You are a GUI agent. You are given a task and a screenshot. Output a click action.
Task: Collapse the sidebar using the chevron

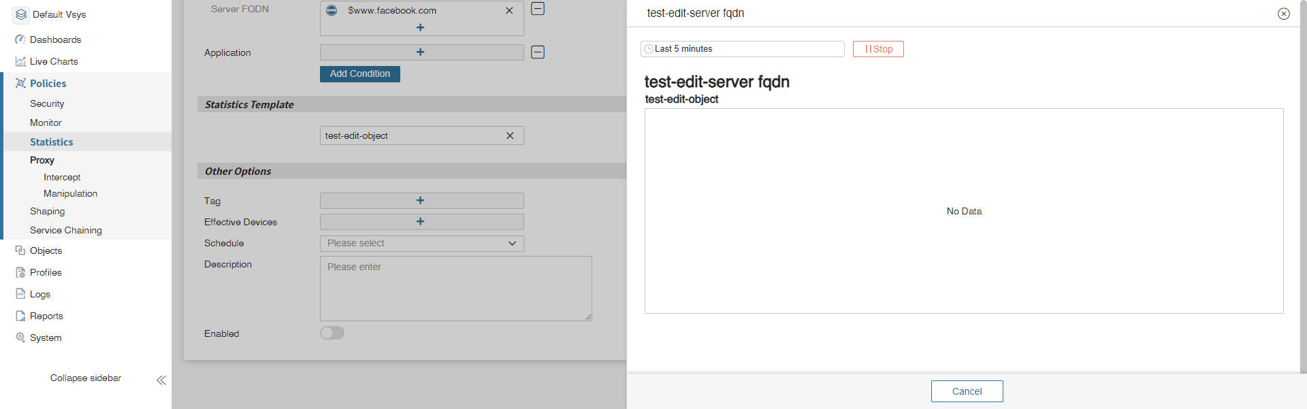coord(161,380)
